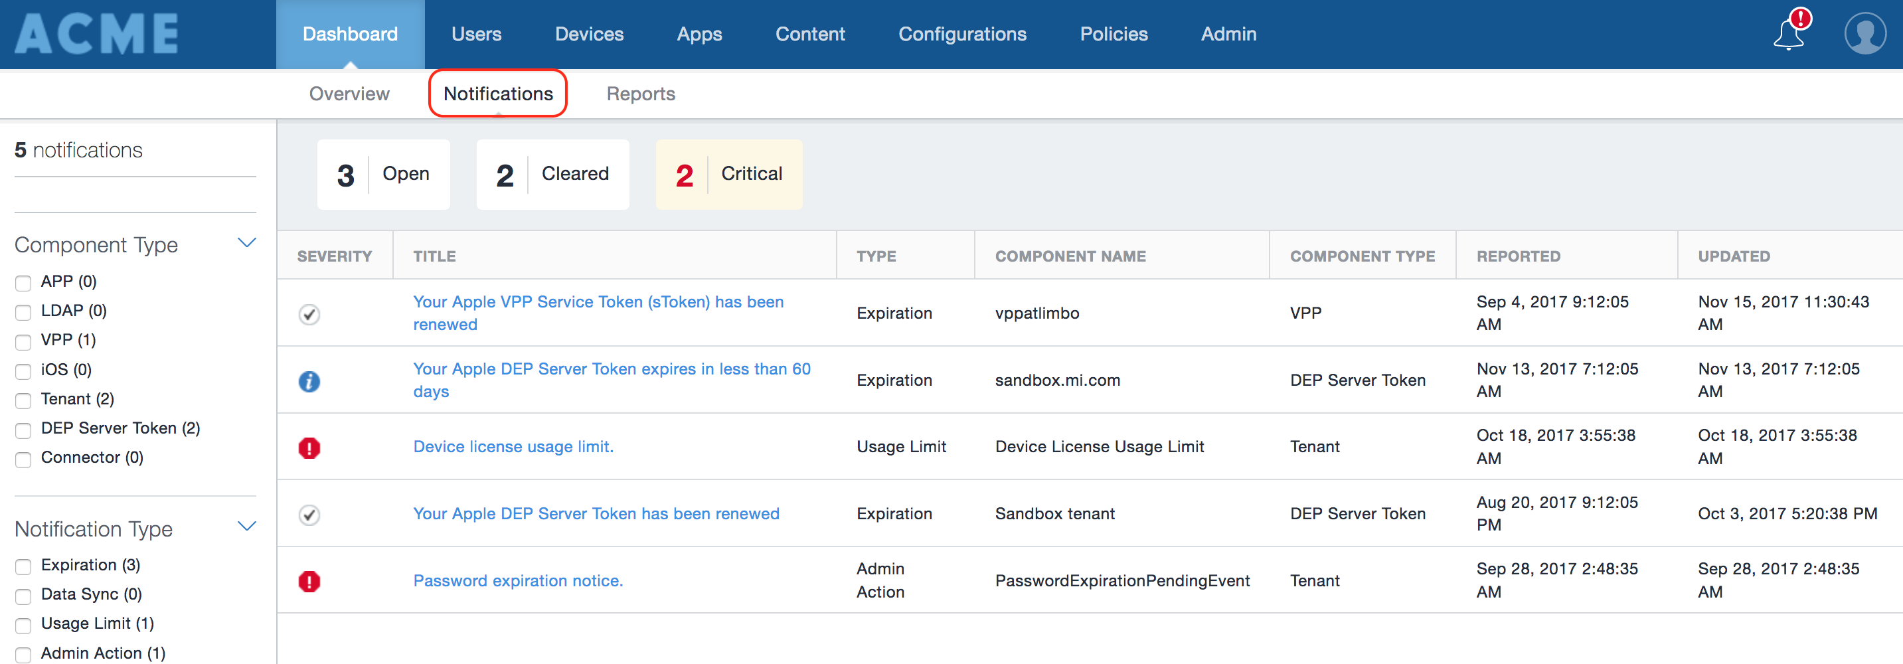Collapse the Component Type section
This screenshot has width=1903, height=664.
[x=246, y=242]
